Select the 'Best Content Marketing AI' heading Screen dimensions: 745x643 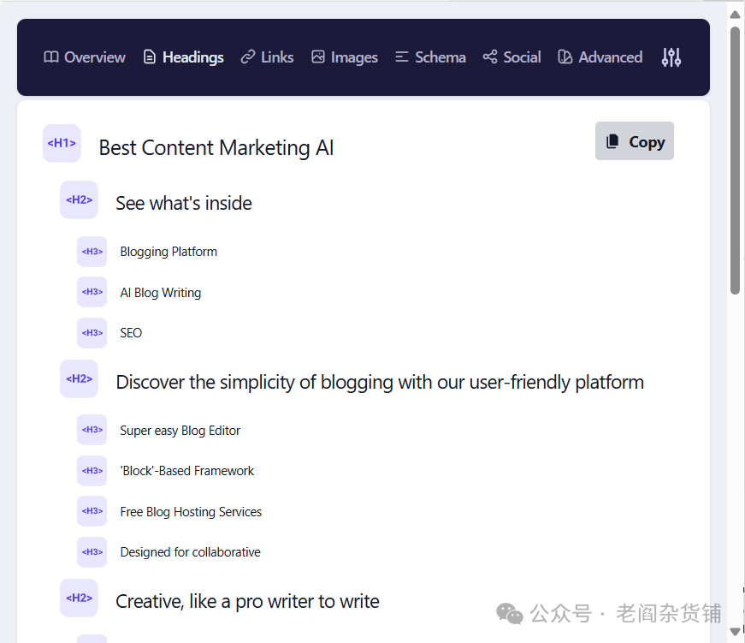pyautogui.click(x=216, y=148)
